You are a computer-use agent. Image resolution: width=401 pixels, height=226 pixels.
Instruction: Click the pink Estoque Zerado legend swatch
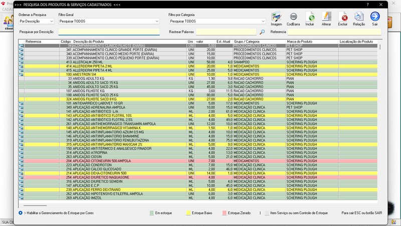click(225, 213)
